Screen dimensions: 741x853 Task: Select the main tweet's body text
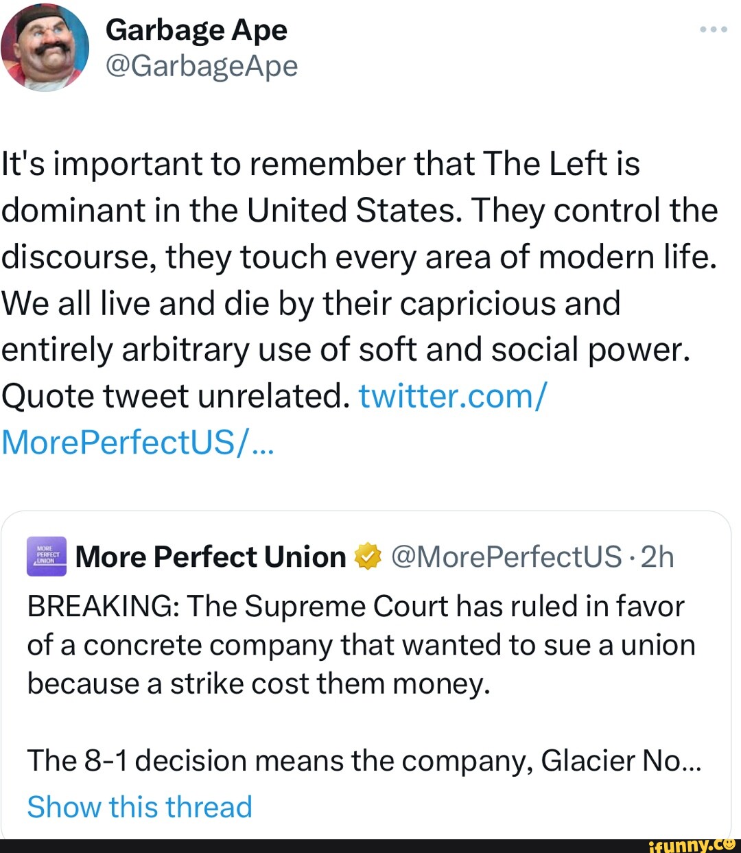(357, 257)
